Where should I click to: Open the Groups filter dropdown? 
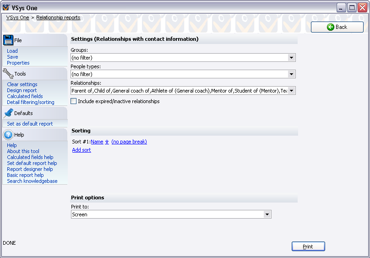(x=291, y=58)
